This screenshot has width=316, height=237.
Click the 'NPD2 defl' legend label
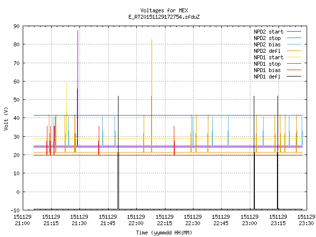(x=267, y=51)
